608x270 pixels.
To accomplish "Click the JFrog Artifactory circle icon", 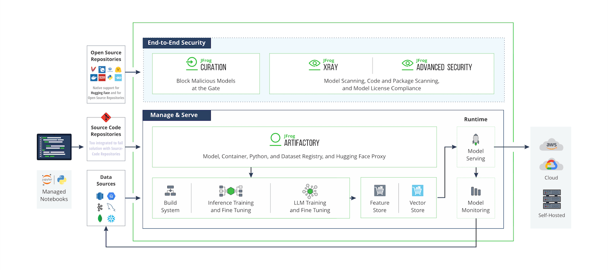I will pyautogui.click(x=276, y=139).
